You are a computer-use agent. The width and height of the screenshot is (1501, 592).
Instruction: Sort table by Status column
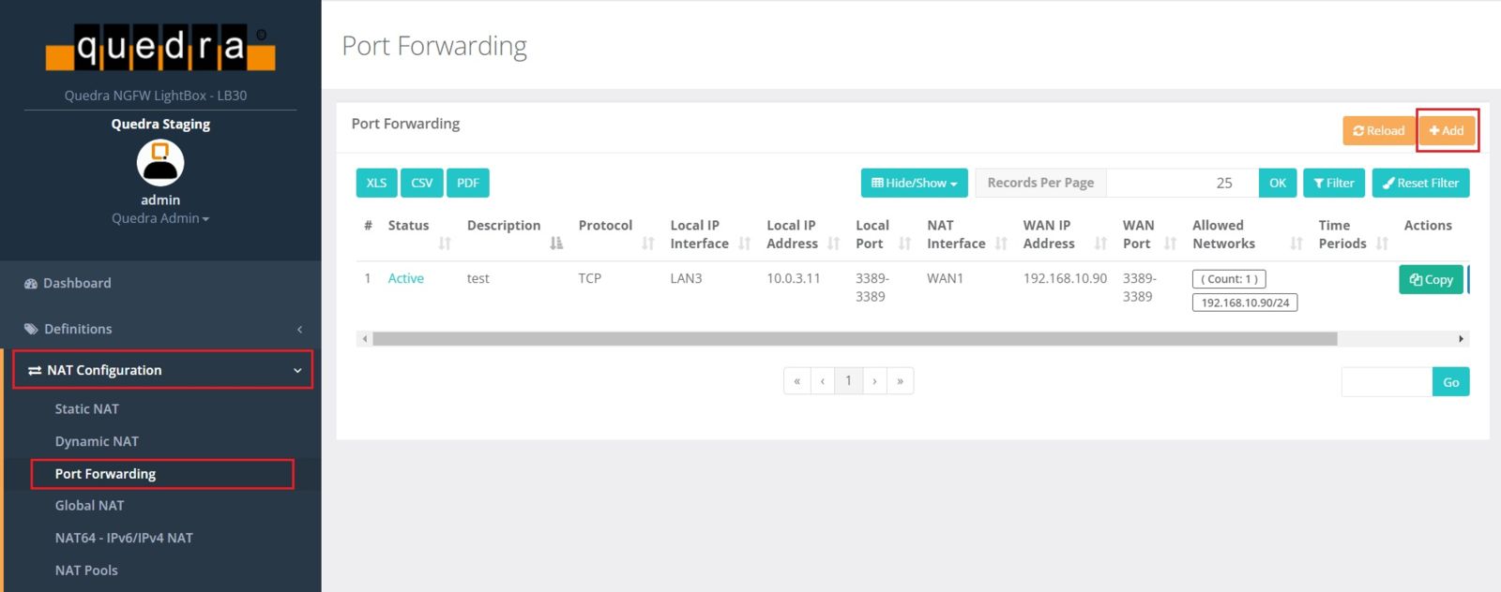445,244
